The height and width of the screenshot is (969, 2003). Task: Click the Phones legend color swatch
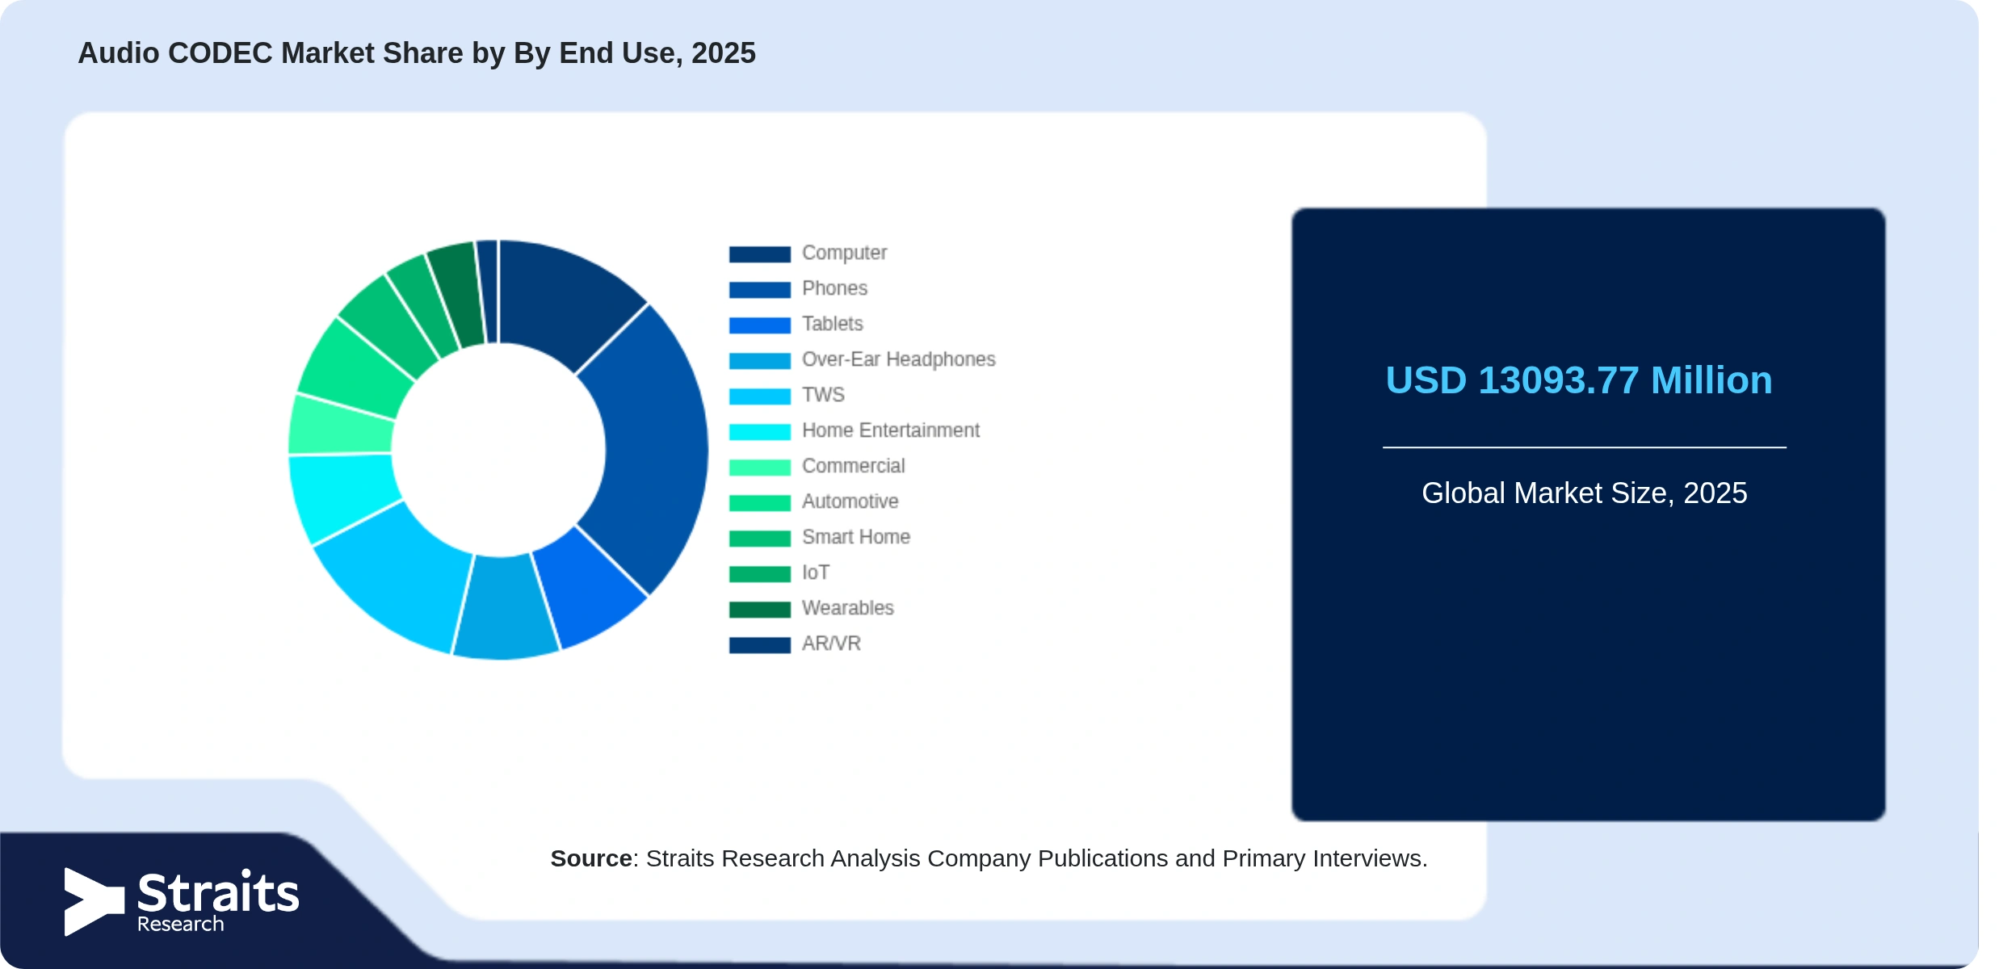point(759,290)
